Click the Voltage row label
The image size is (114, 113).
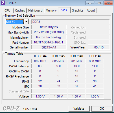click(24, 96)
